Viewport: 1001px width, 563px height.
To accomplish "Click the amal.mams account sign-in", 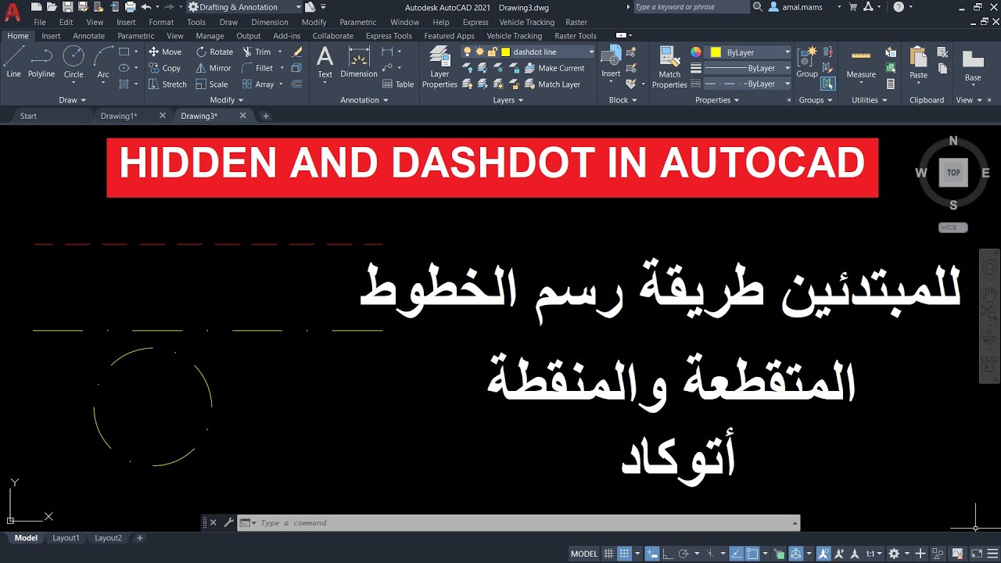I will pyautogui.click(x=796, y=7).
